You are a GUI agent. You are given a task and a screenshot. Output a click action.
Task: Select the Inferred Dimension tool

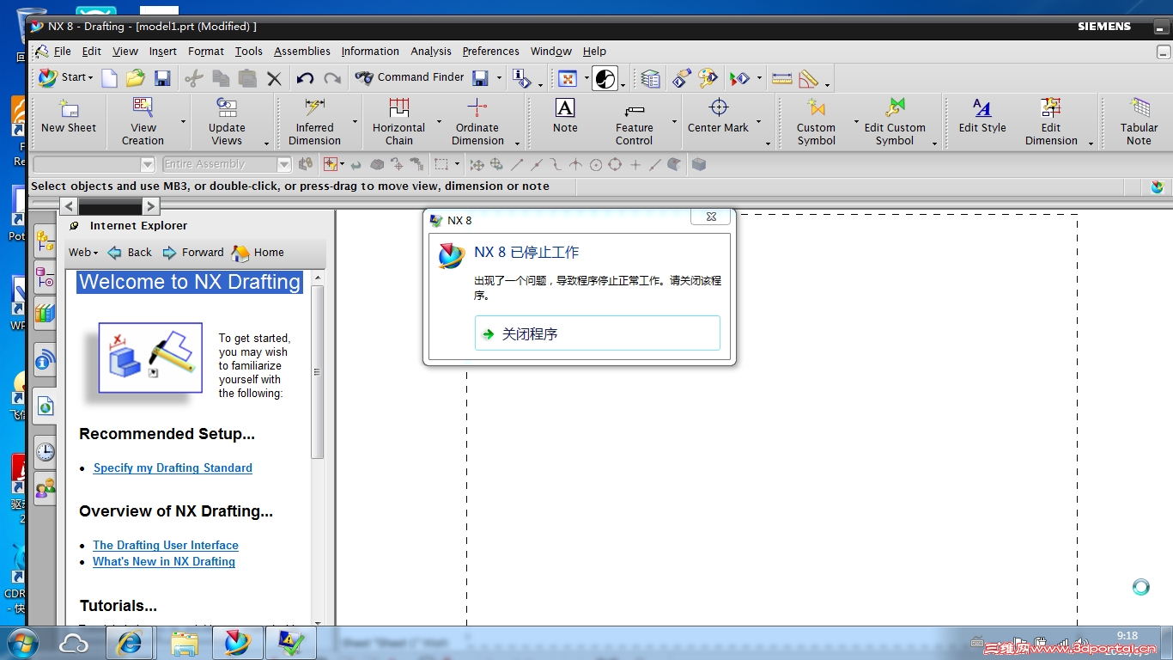click(x=314, y=121)
